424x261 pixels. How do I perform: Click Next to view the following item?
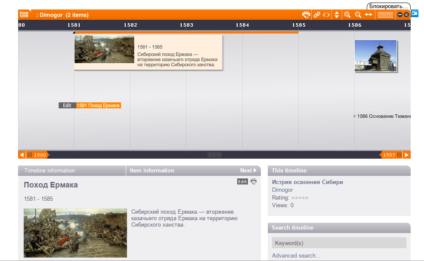(248, 171)
